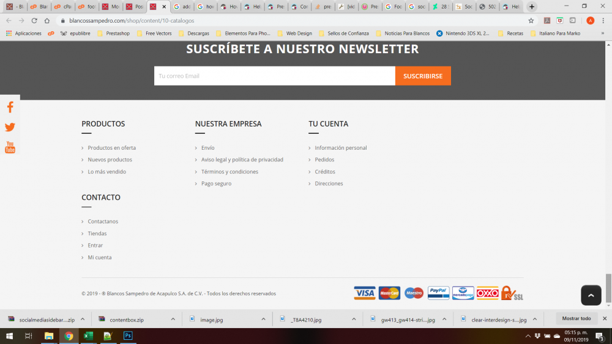Click the MasterCard payment logo
Viewport: 612px width, 344px height.
[x=389, y=293]
